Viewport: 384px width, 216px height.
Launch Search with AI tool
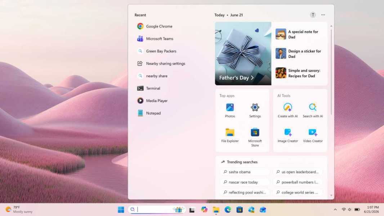coord(313,110)
